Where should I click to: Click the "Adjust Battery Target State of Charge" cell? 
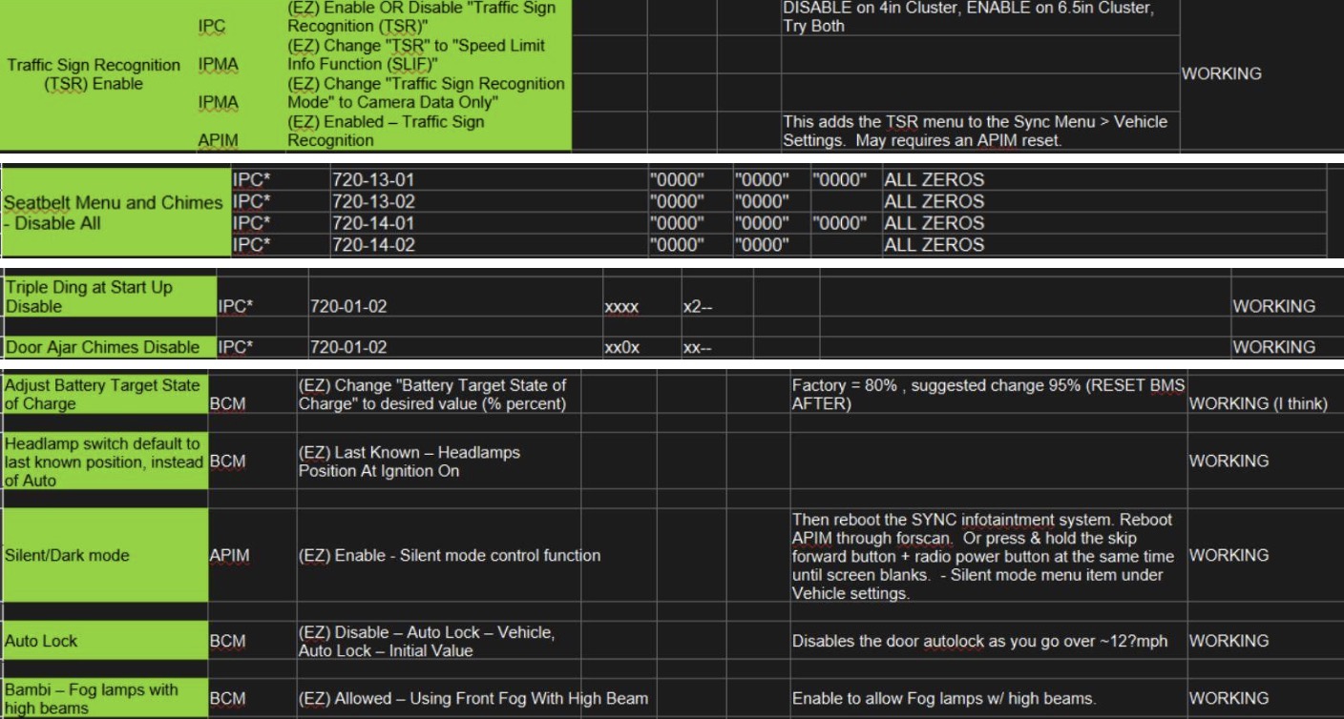102,394
